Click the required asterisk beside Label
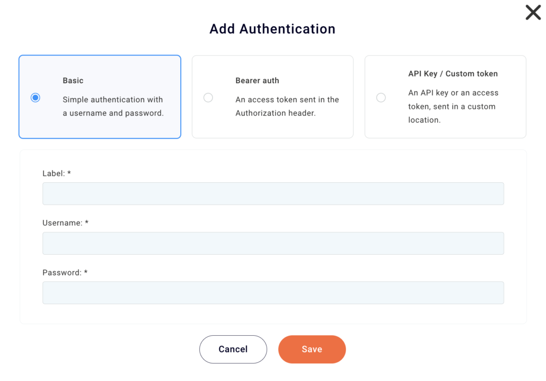The image size is (546, 381). [x=69, y=173]
